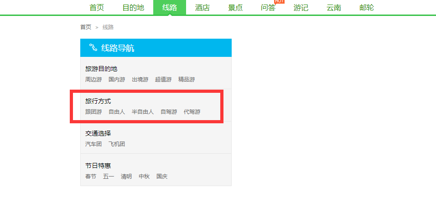
Task: Select the 邮轮 tab
Action: (367, 8)
